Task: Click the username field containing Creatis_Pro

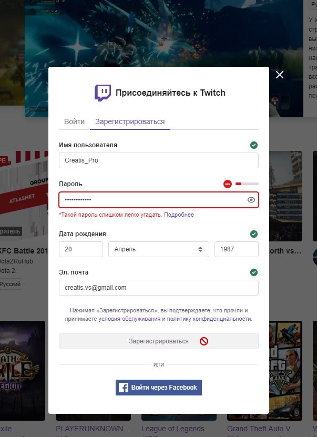Action: tap(159, 160)
